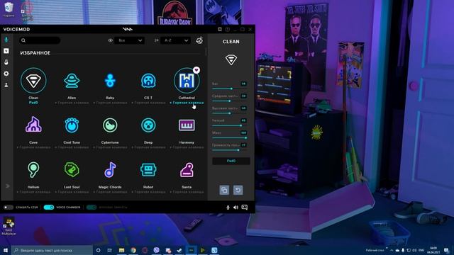Viewport: 454px width, 255px height.
Task: Click the voice search input field
Action: (40, 40)
